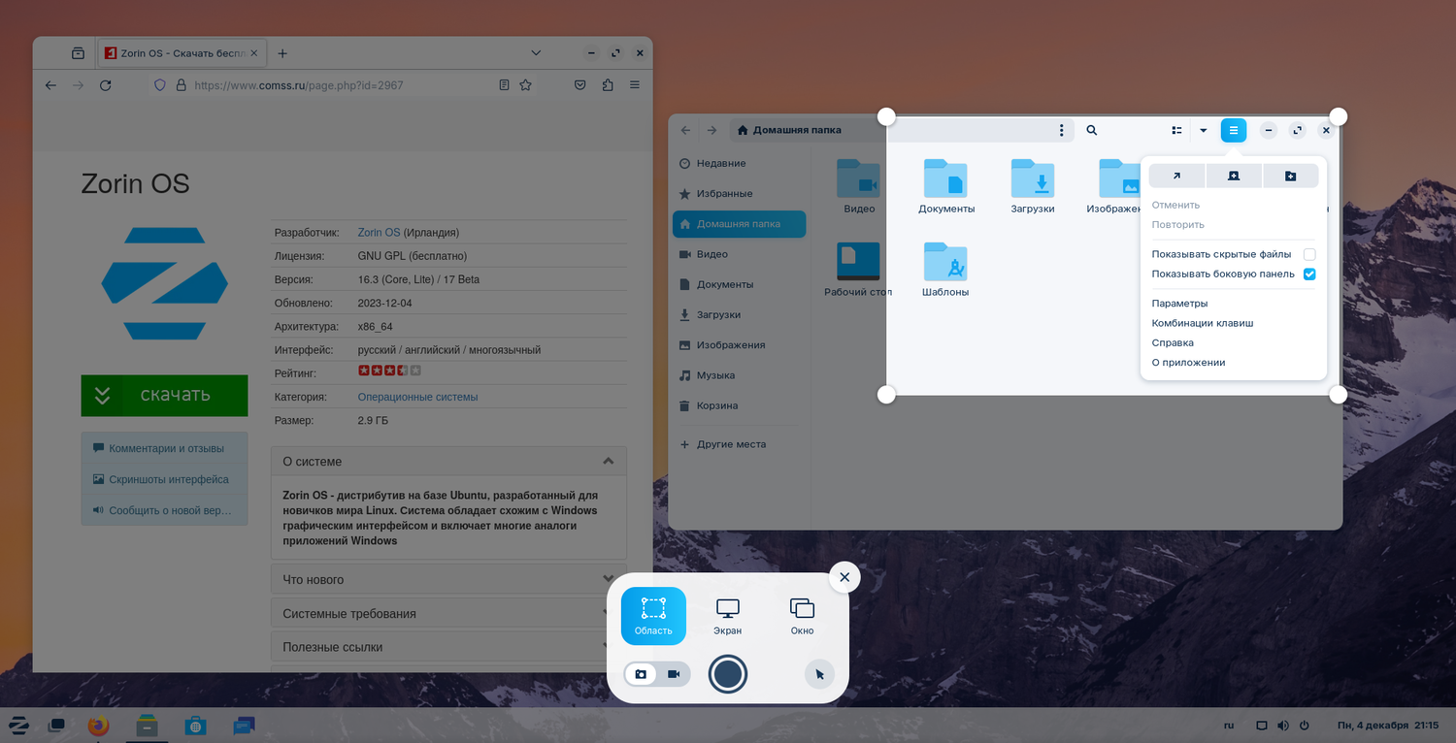Select the Видео folder icon
This screenshot has width=1456, height=743.
pyautogui.click(x=859, y=178)
